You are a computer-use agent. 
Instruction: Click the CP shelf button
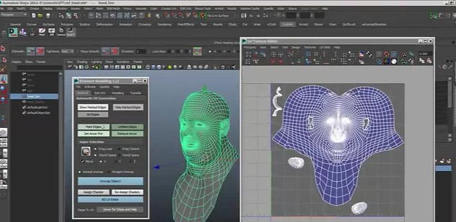(32, 32)
